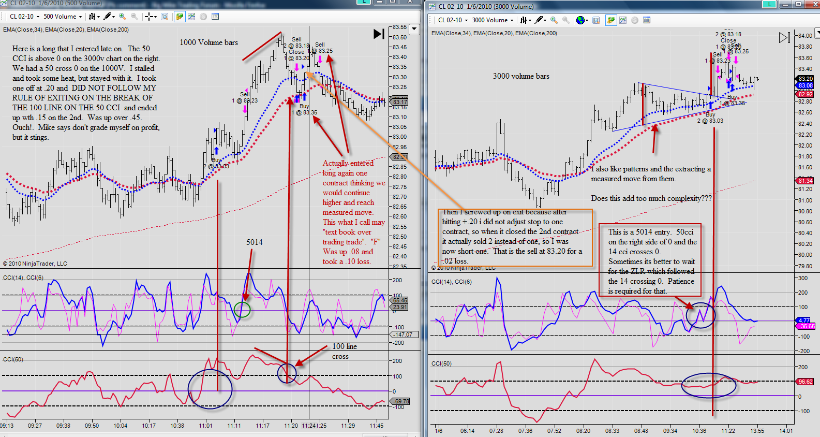Click zoom in magnifier in 3000 Volume chart
Screen dimensions: 820x437
coord(554,20)
